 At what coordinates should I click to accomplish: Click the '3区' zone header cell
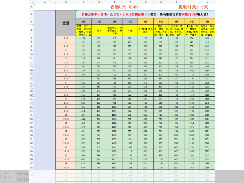click(x=115, y=21)
